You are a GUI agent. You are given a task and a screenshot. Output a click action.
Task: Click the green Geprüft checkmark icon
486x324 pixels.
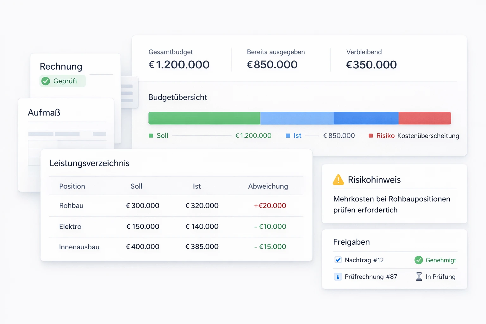pyautogui.click(x=46, y=81)
